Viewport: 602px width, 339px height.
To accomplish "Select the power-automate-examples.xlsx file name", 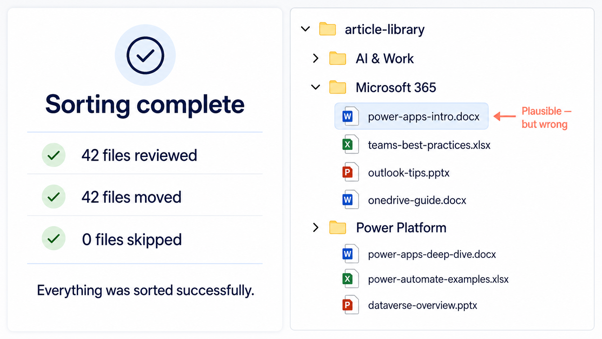I will pyautogui.click(x=438, y=279).
